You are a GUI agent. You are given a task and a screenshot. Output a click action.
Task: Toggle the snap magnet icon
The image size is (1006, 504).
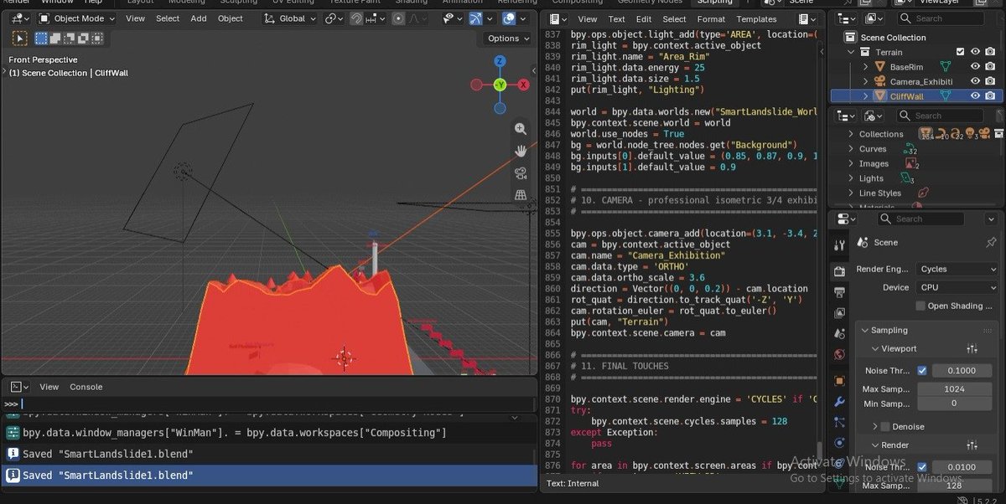[358, 18]
